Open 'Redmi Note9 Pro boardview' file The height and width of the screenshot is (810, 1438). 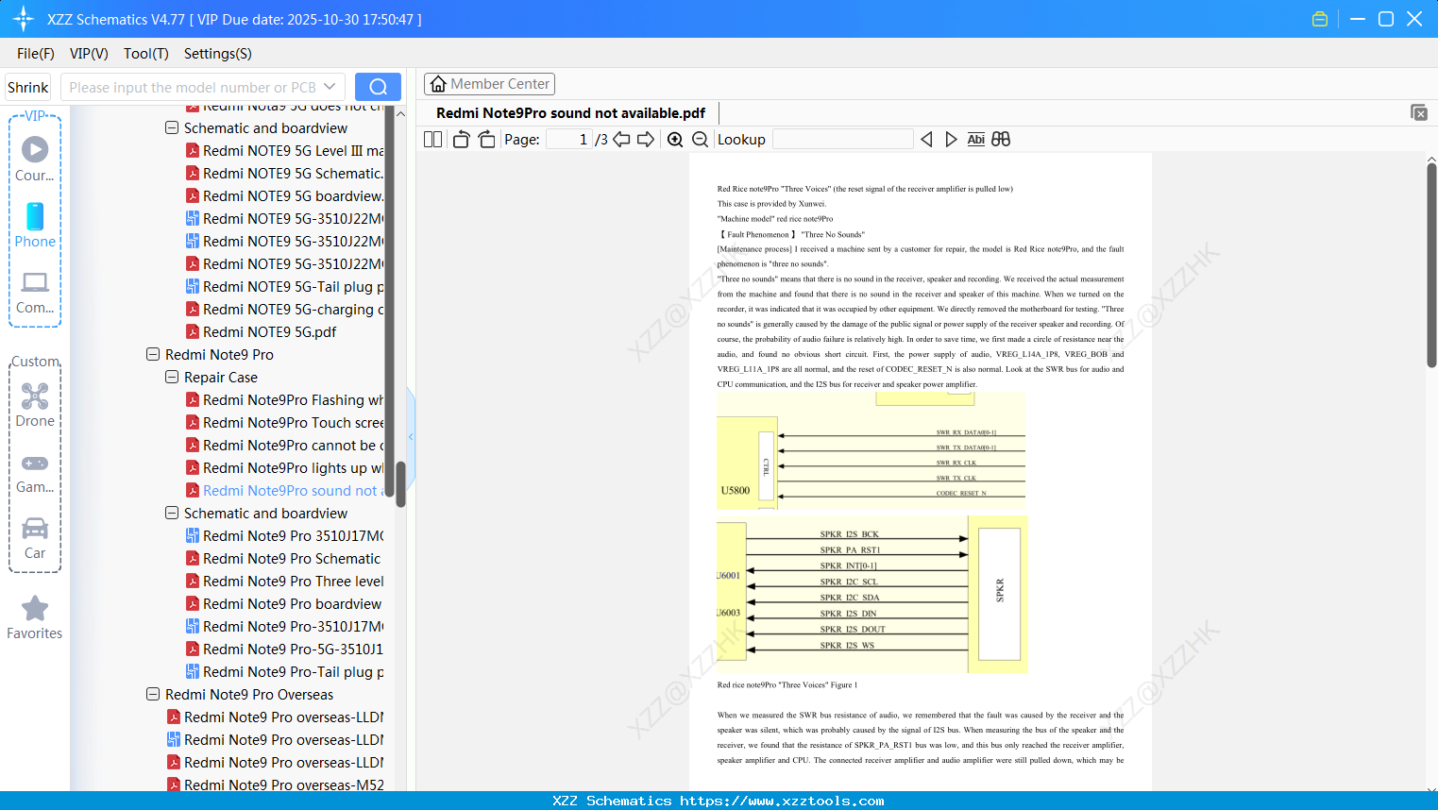pos(283,604)
